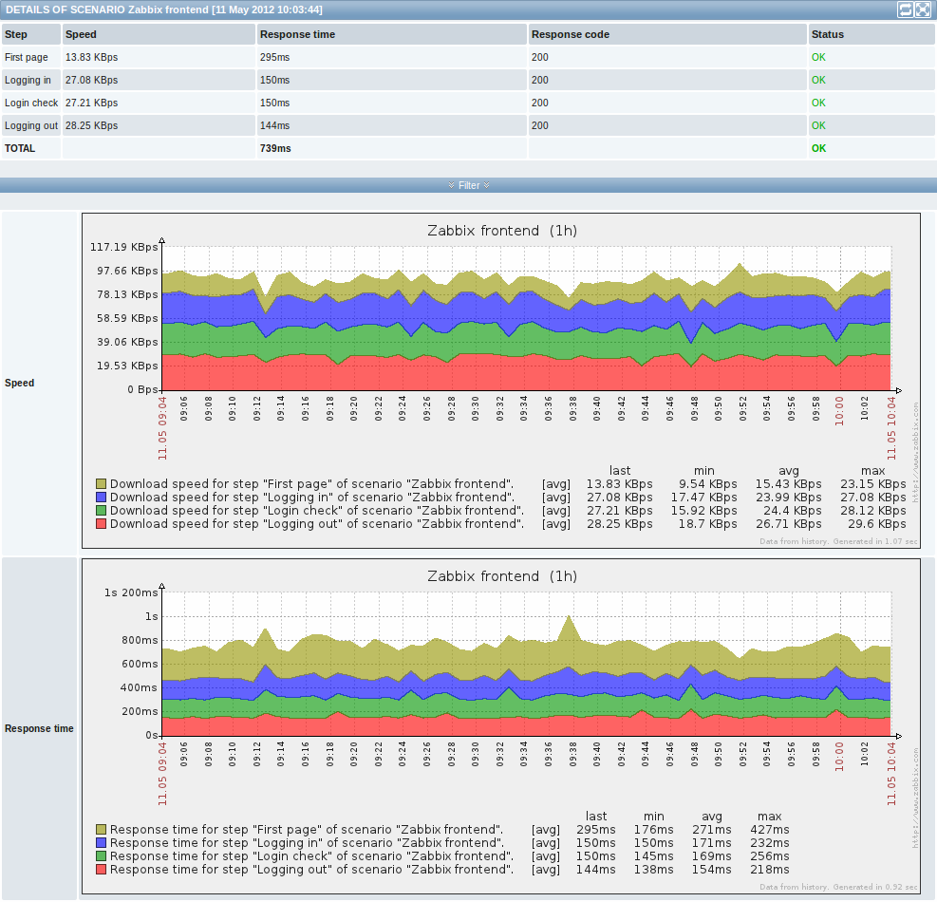The width and height of the screenshot is (937, 902).
Task: Click the Status column header
Action: pos(871,35)
